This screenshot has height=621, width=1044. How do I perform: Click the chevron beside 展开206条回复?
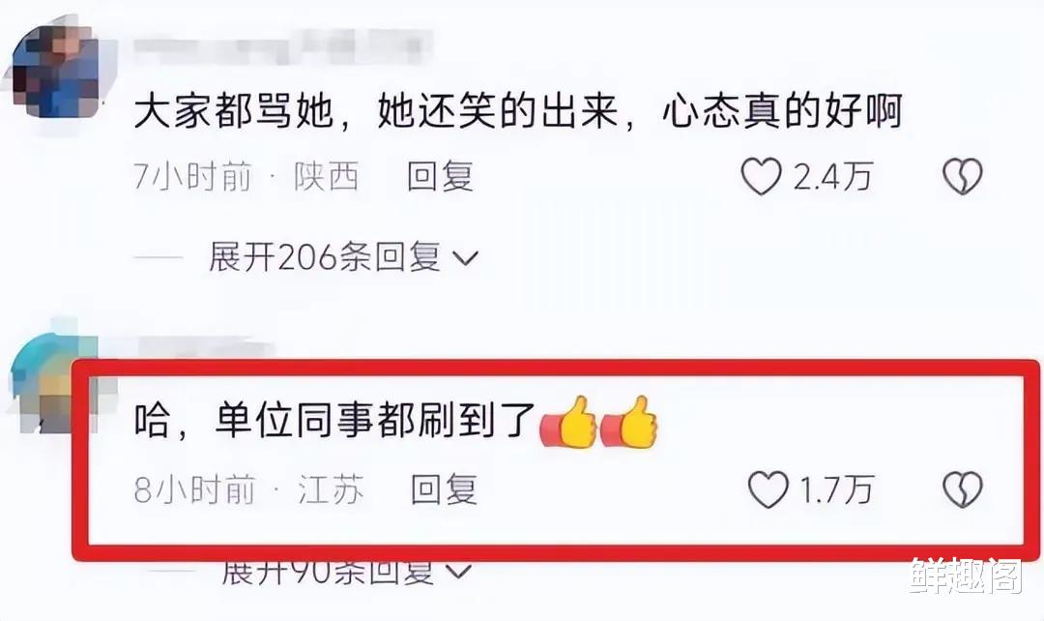(x=465, y=258)
